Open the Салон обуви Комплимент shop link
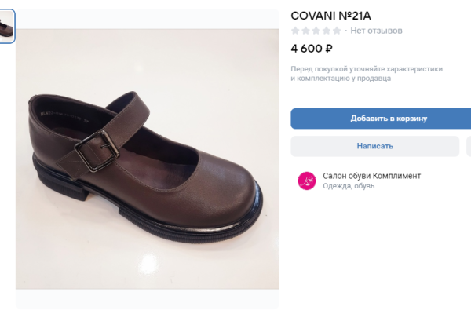Screen dimensions: 471x314 click(371, 176)
